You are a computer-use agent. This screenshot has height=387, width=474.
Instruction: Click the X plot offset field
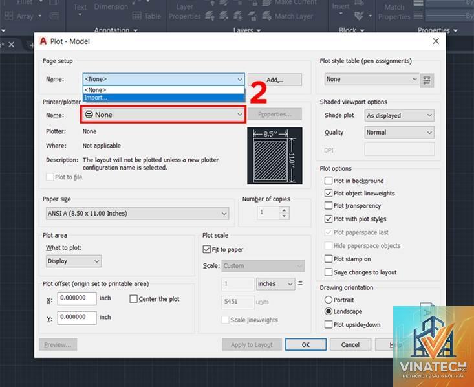pos(77,298)
